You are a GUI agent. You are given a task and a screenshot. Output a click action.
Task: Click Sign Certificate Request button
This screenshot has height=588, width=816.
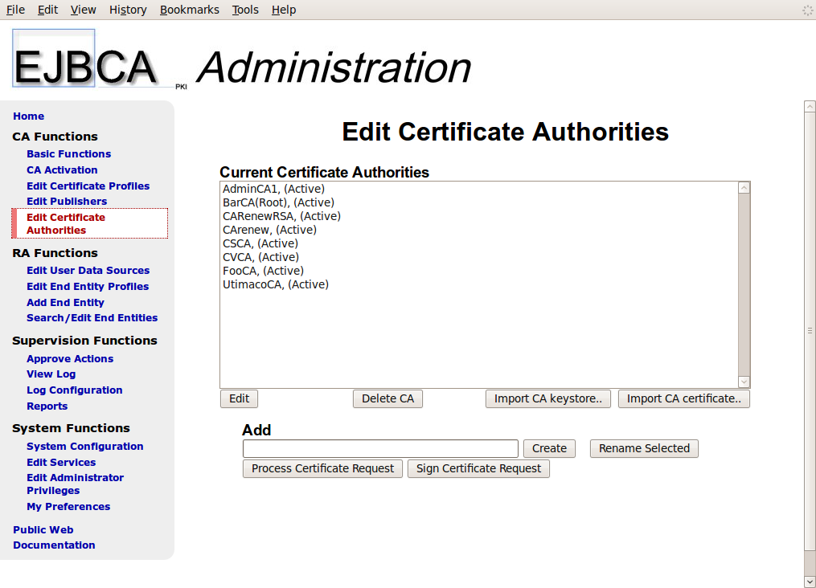pyautogui.click(x=478, y=468)
